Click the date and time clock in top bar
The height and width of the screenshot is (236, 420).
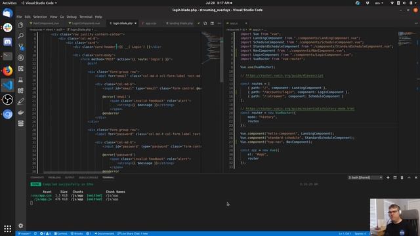tap(219, 3)
